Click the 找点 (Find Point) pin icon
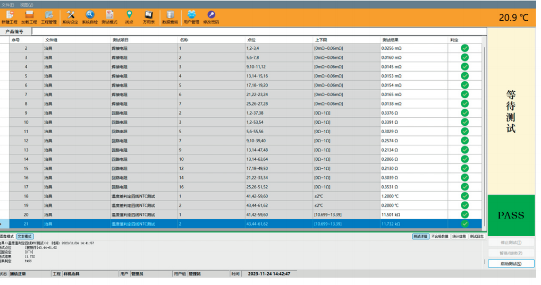Screen dimensions: 541x285 129,17
